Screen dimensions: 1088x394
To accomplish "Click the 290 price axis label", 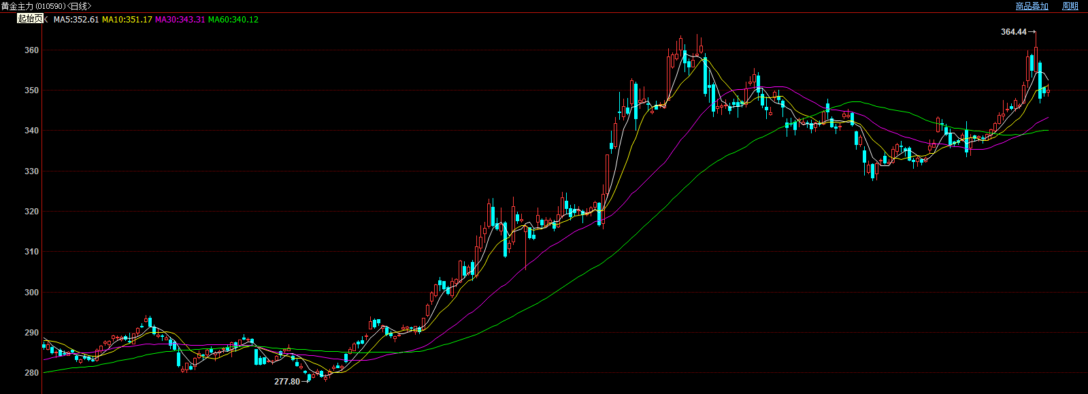I will tap(31, 333).
